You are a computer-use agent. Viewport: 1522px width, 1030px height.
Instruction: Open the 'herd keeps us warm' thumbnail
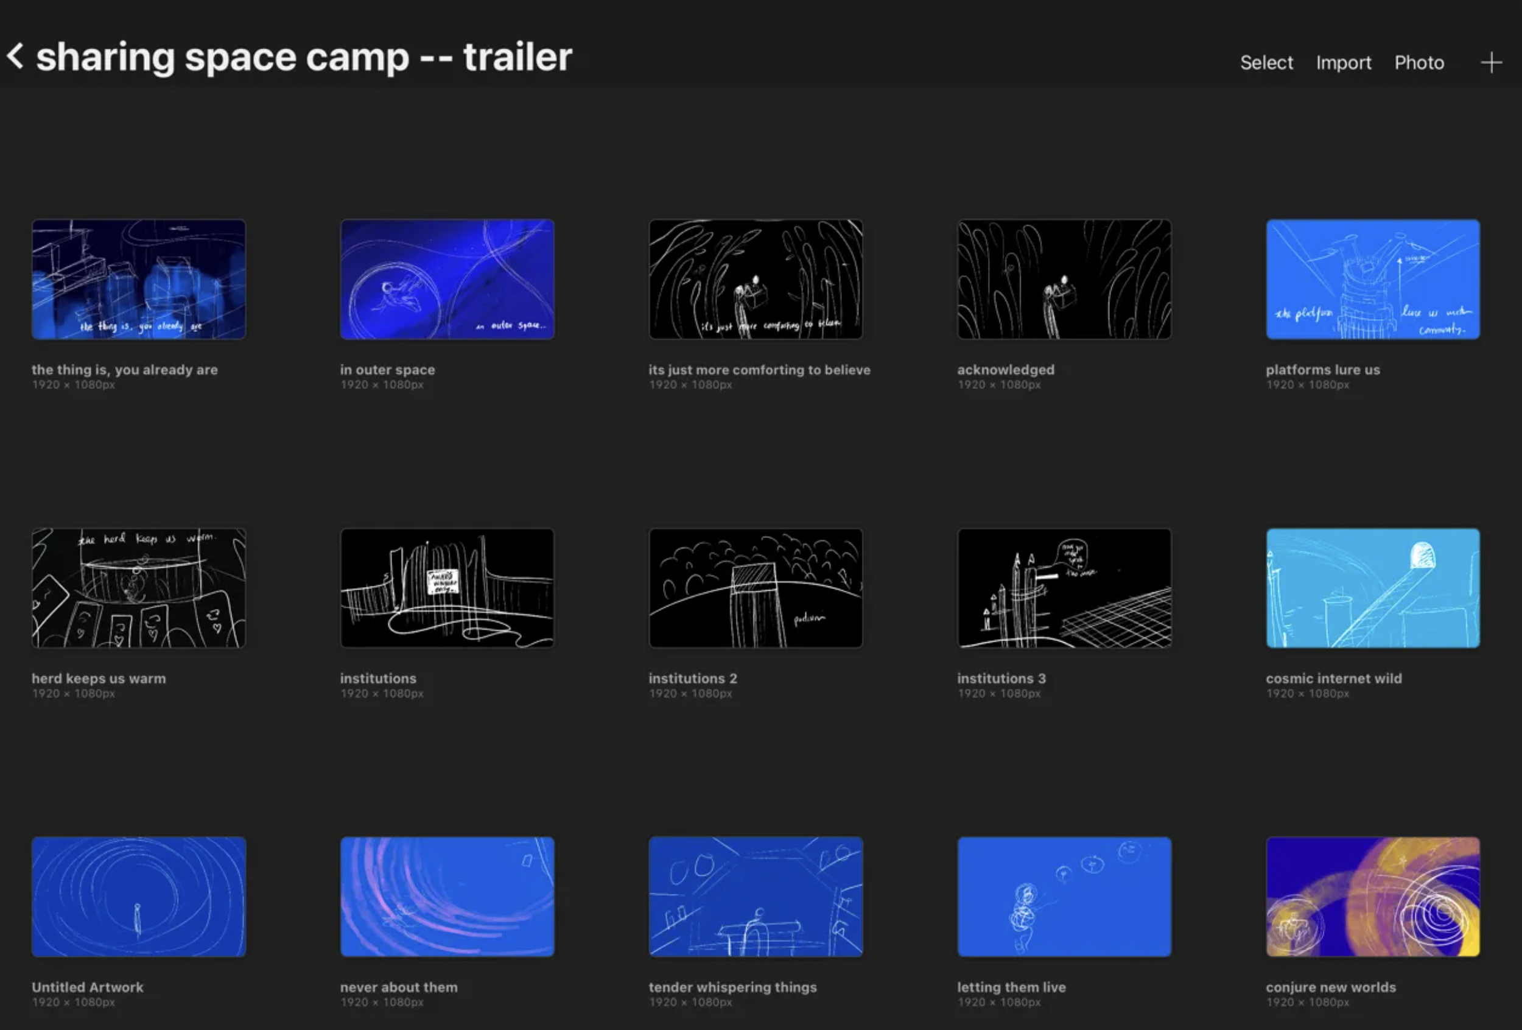tap(139, 588)
